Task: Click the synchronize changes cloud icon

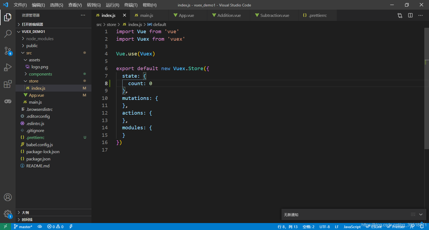Action: tap(40, 227)
